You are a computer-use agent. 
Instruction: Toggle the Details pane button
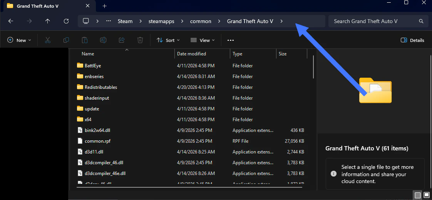412,40
